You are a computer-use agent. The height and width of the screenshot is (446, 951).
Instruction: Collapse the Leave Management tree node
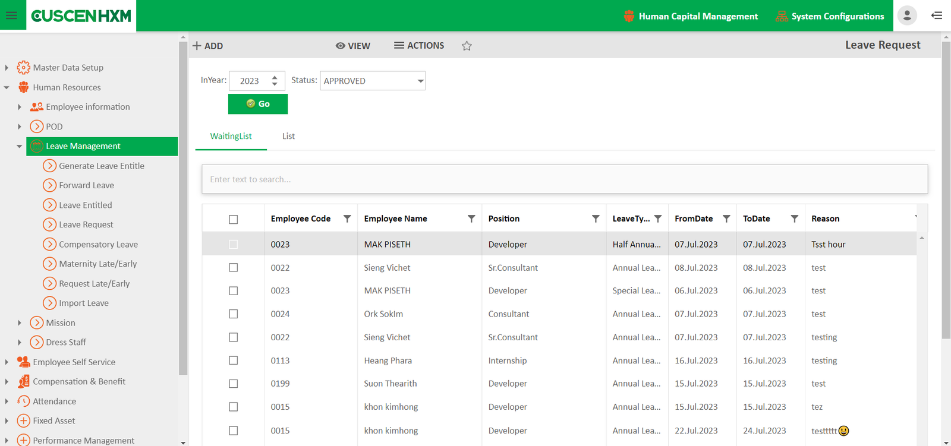tap(20, 146)
